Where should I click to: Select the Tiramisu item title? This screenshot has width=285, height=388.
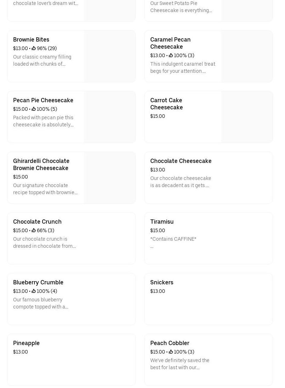(162, 222)
